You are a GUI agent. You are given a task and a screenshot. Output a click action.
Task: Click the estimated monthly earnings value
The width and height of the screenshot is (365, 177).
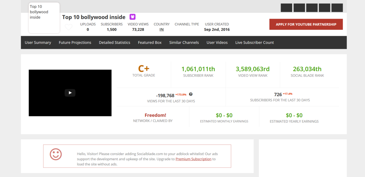[x=224, y=115]
